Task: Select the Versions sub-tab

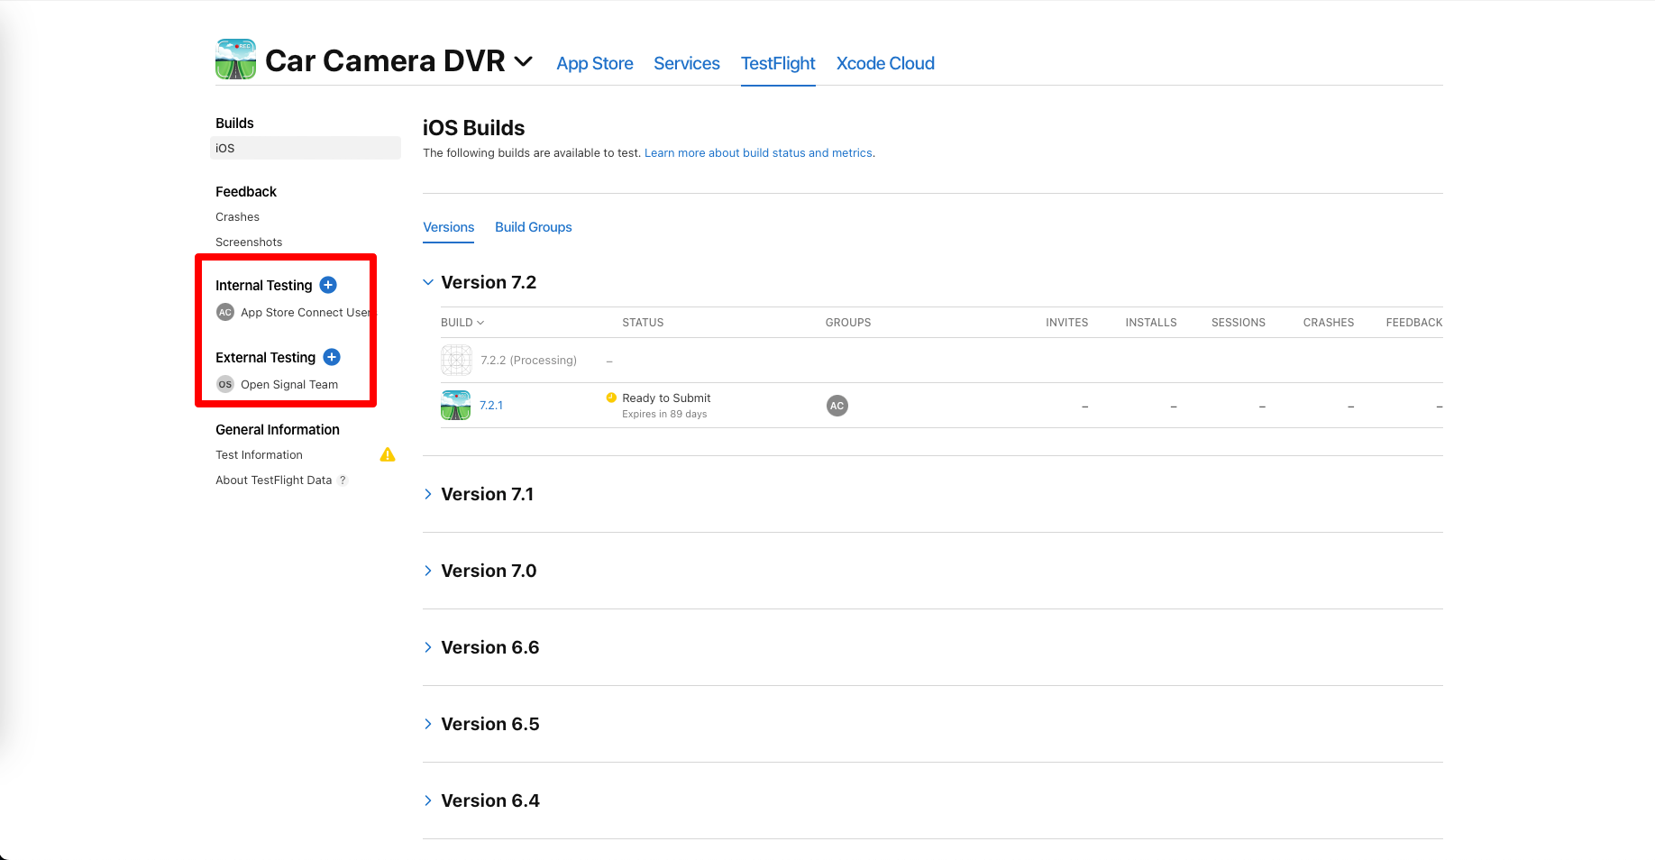Action: (x=449, y=227)
